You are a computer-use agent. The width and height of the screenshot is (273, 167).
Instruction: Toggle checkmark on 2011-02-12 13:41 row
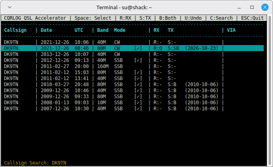[138, 78]
